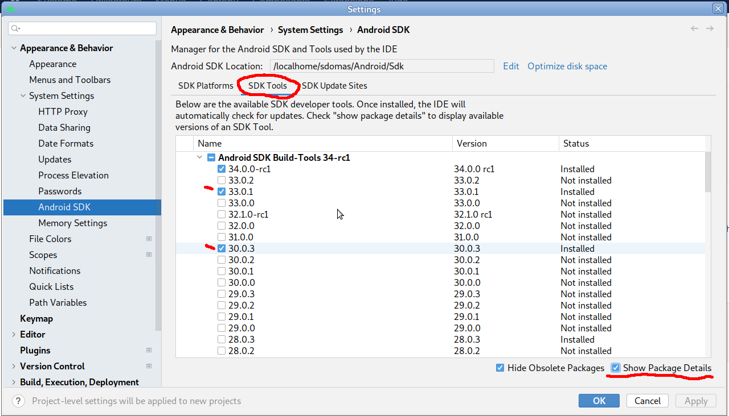Open help via the question mark icon
Image resolution: width=729 pixels, height=416 pixels.
click(x=18, y=401)
